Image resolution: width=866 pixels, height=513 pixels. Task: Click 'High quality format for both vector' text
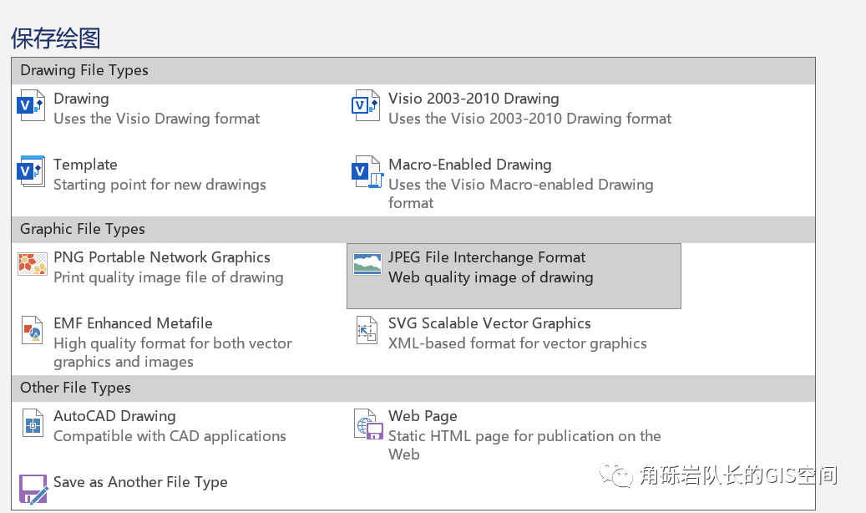[173, 352]
